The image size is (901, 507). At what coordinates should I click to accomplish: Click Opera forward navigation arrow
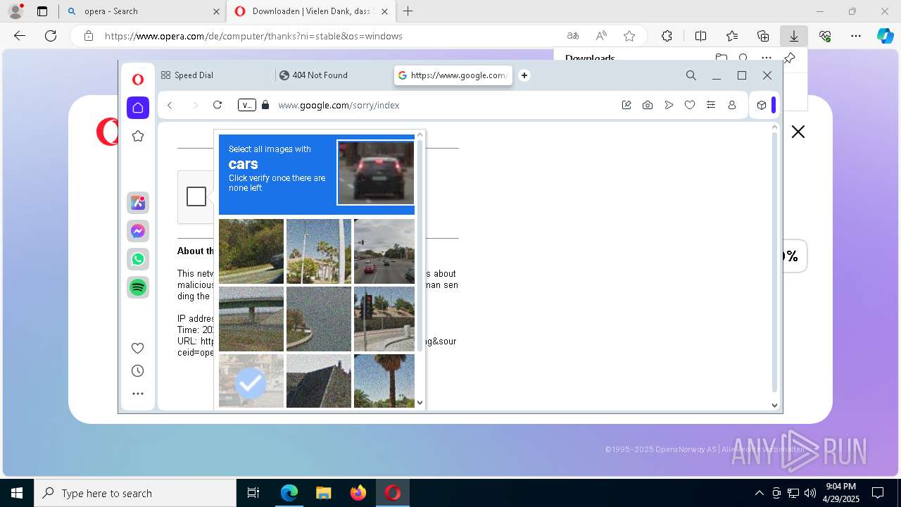tap(195, 105)
